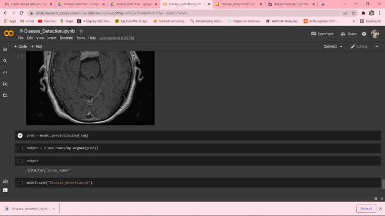Click the Connect button
Viewport: 385px width, 216px height.
coord(330,47)
